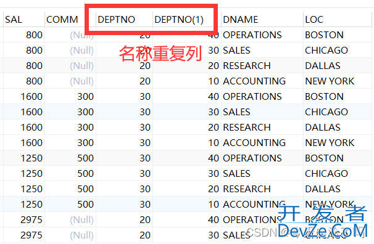Image resolution: width=374 pixels, height=244 pixels.
Task: Click (Null) COMM in the 2975 OPERATIONS row
Action: point(81,220)
